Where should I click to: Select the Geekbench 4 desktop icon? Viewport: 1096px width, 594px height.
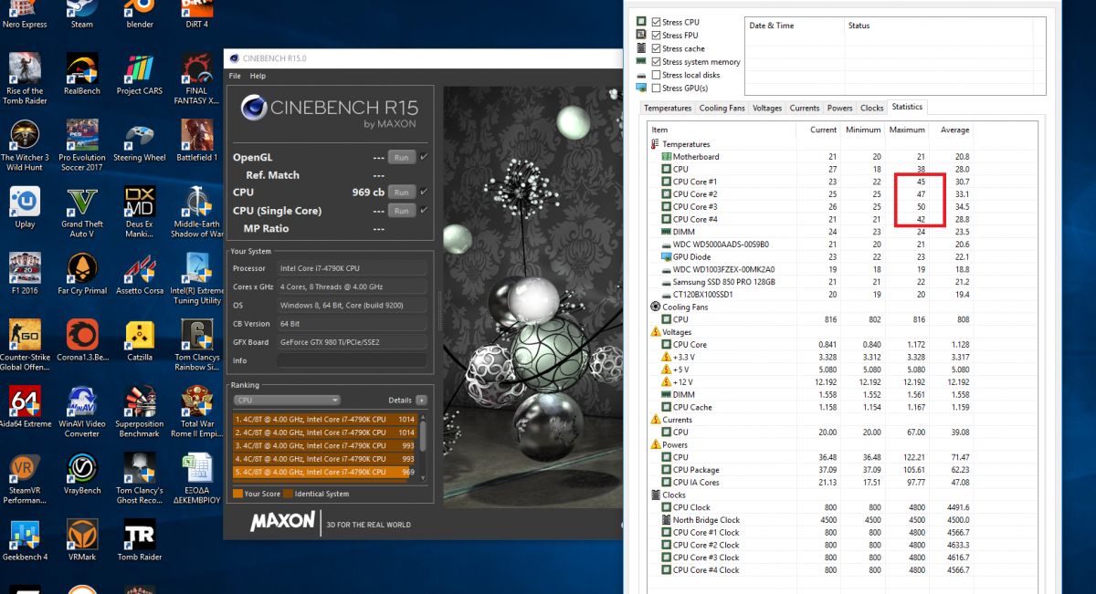click(x=25, y=540)
